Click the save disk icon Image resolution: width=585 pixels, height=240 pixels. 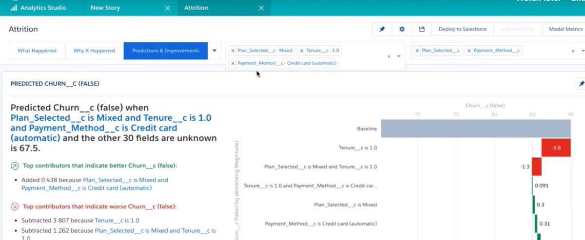click(422, 29)
